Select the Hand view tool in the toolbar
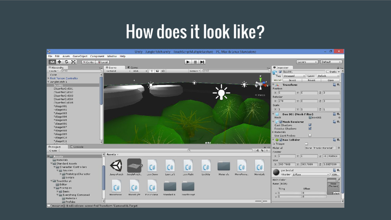 [52, 62]
